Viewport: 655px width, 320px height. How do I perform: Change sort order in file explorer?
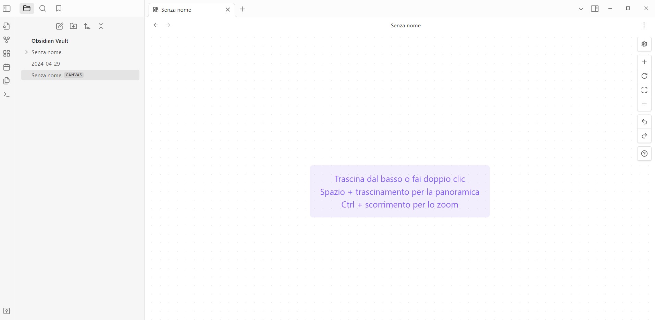point(87,26)
